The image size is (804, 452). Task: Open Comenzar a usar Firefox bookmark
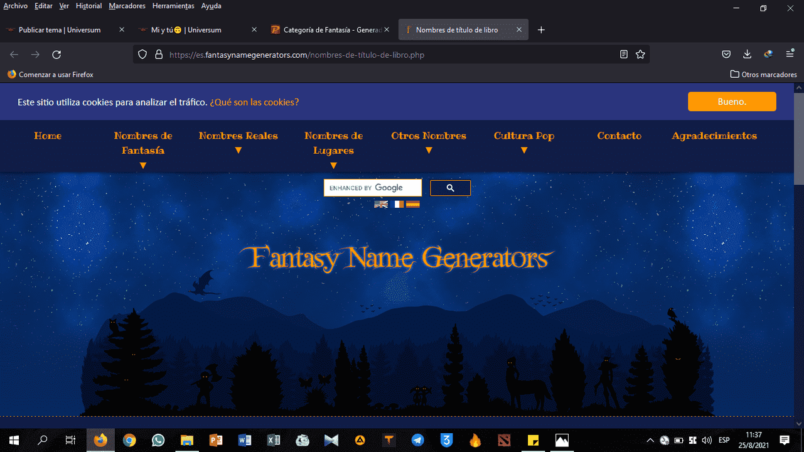point(50,74)
